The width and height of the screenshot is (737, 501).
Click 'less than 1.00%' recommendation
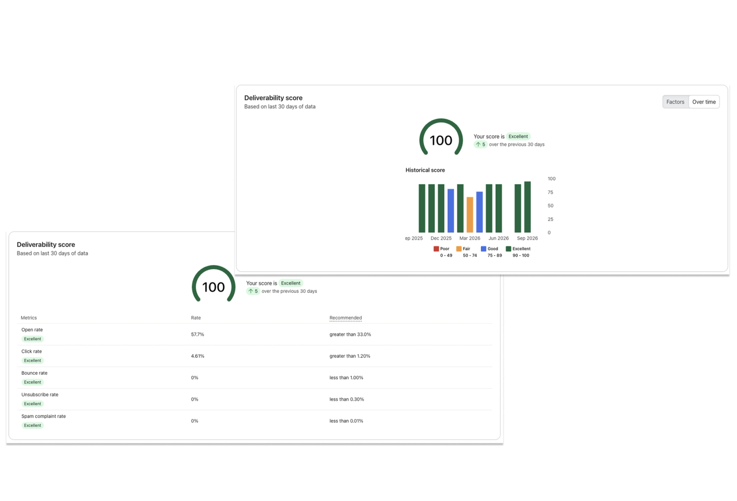(346, 377)
